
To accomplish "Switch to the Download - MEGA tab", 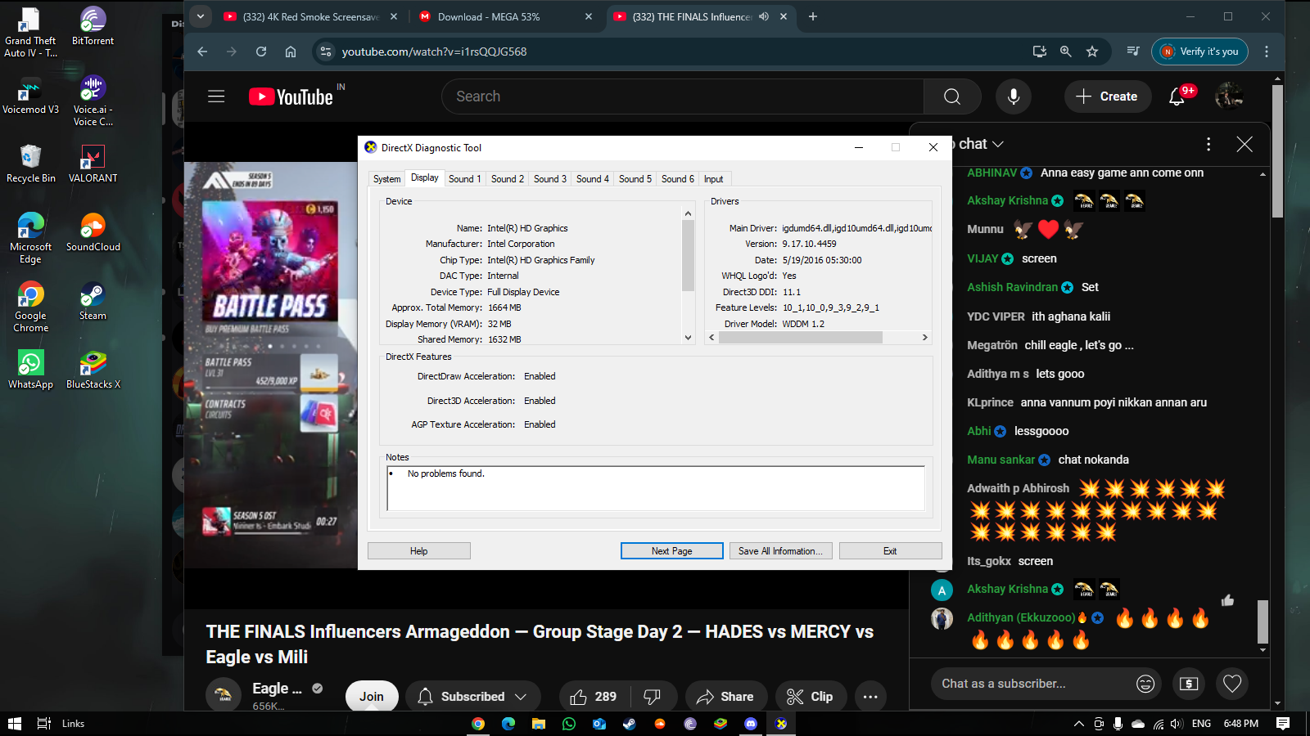I will 504,16.
